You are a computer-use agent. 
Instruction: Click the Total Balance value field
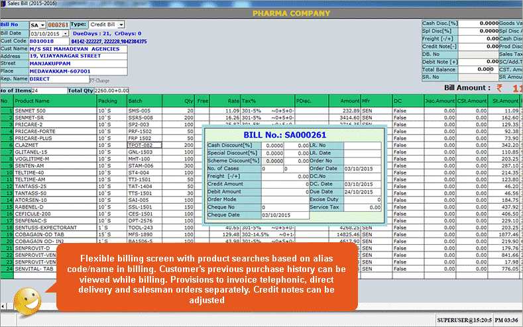479,70
